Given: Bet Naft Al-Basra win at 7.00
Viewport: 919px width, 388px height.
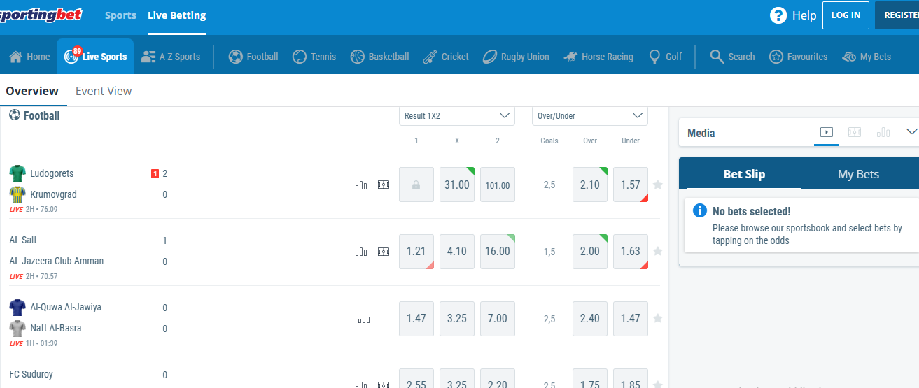Looking at the screenshot, I should tap(498, 319).
